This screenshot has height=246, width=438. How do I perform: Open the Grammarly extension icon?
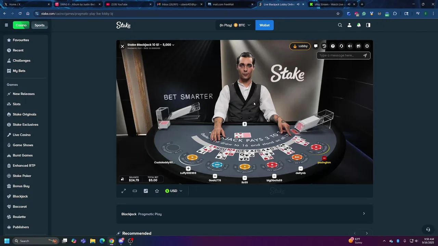(x=364, y=14)
